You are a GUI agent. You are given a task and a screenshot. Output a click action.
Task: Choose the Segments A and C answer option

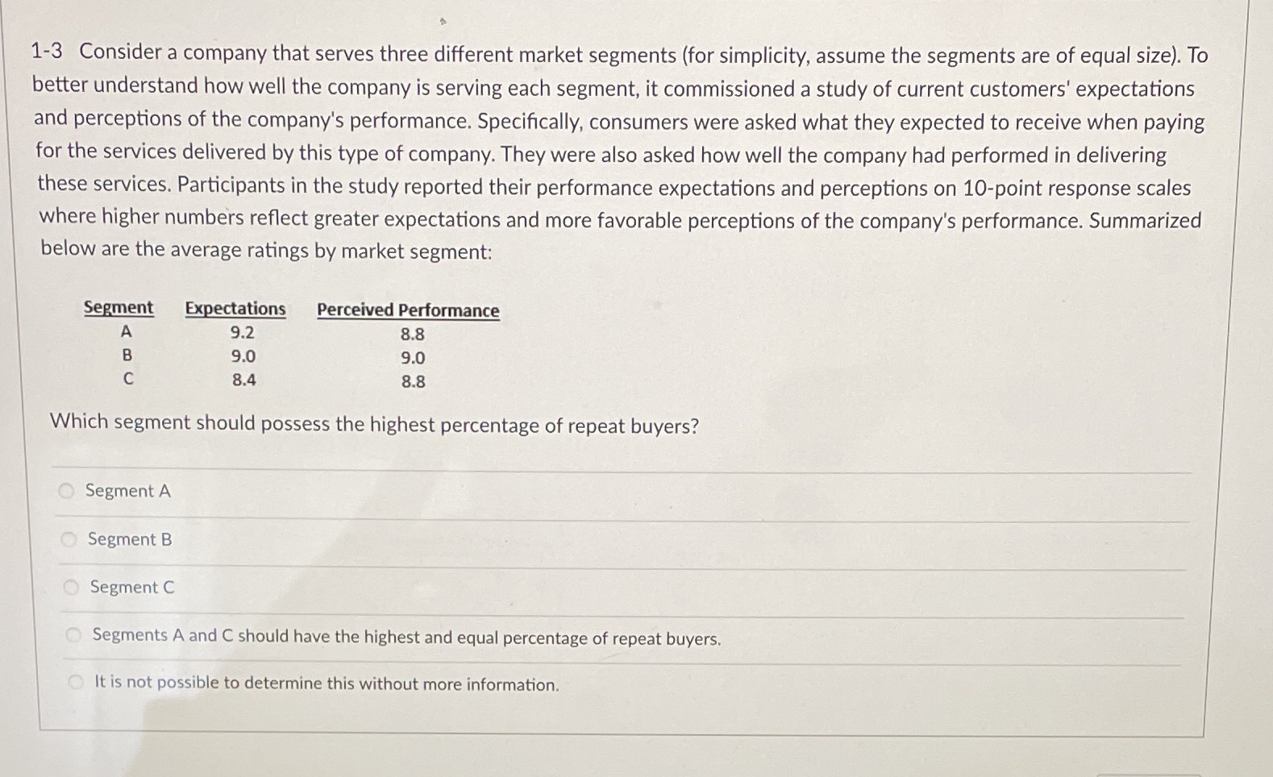(73, 634)
